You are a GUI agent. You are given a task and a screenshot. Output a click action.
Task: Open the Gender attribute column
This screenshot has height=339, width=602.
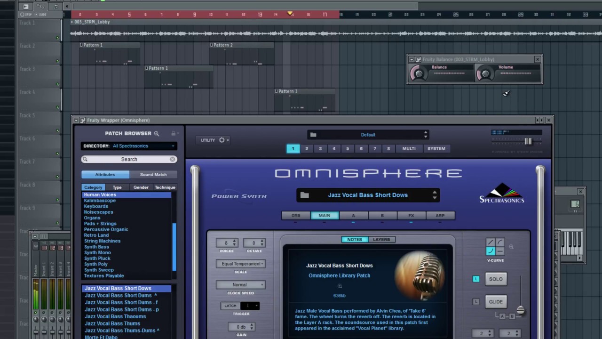coord(141,187)
